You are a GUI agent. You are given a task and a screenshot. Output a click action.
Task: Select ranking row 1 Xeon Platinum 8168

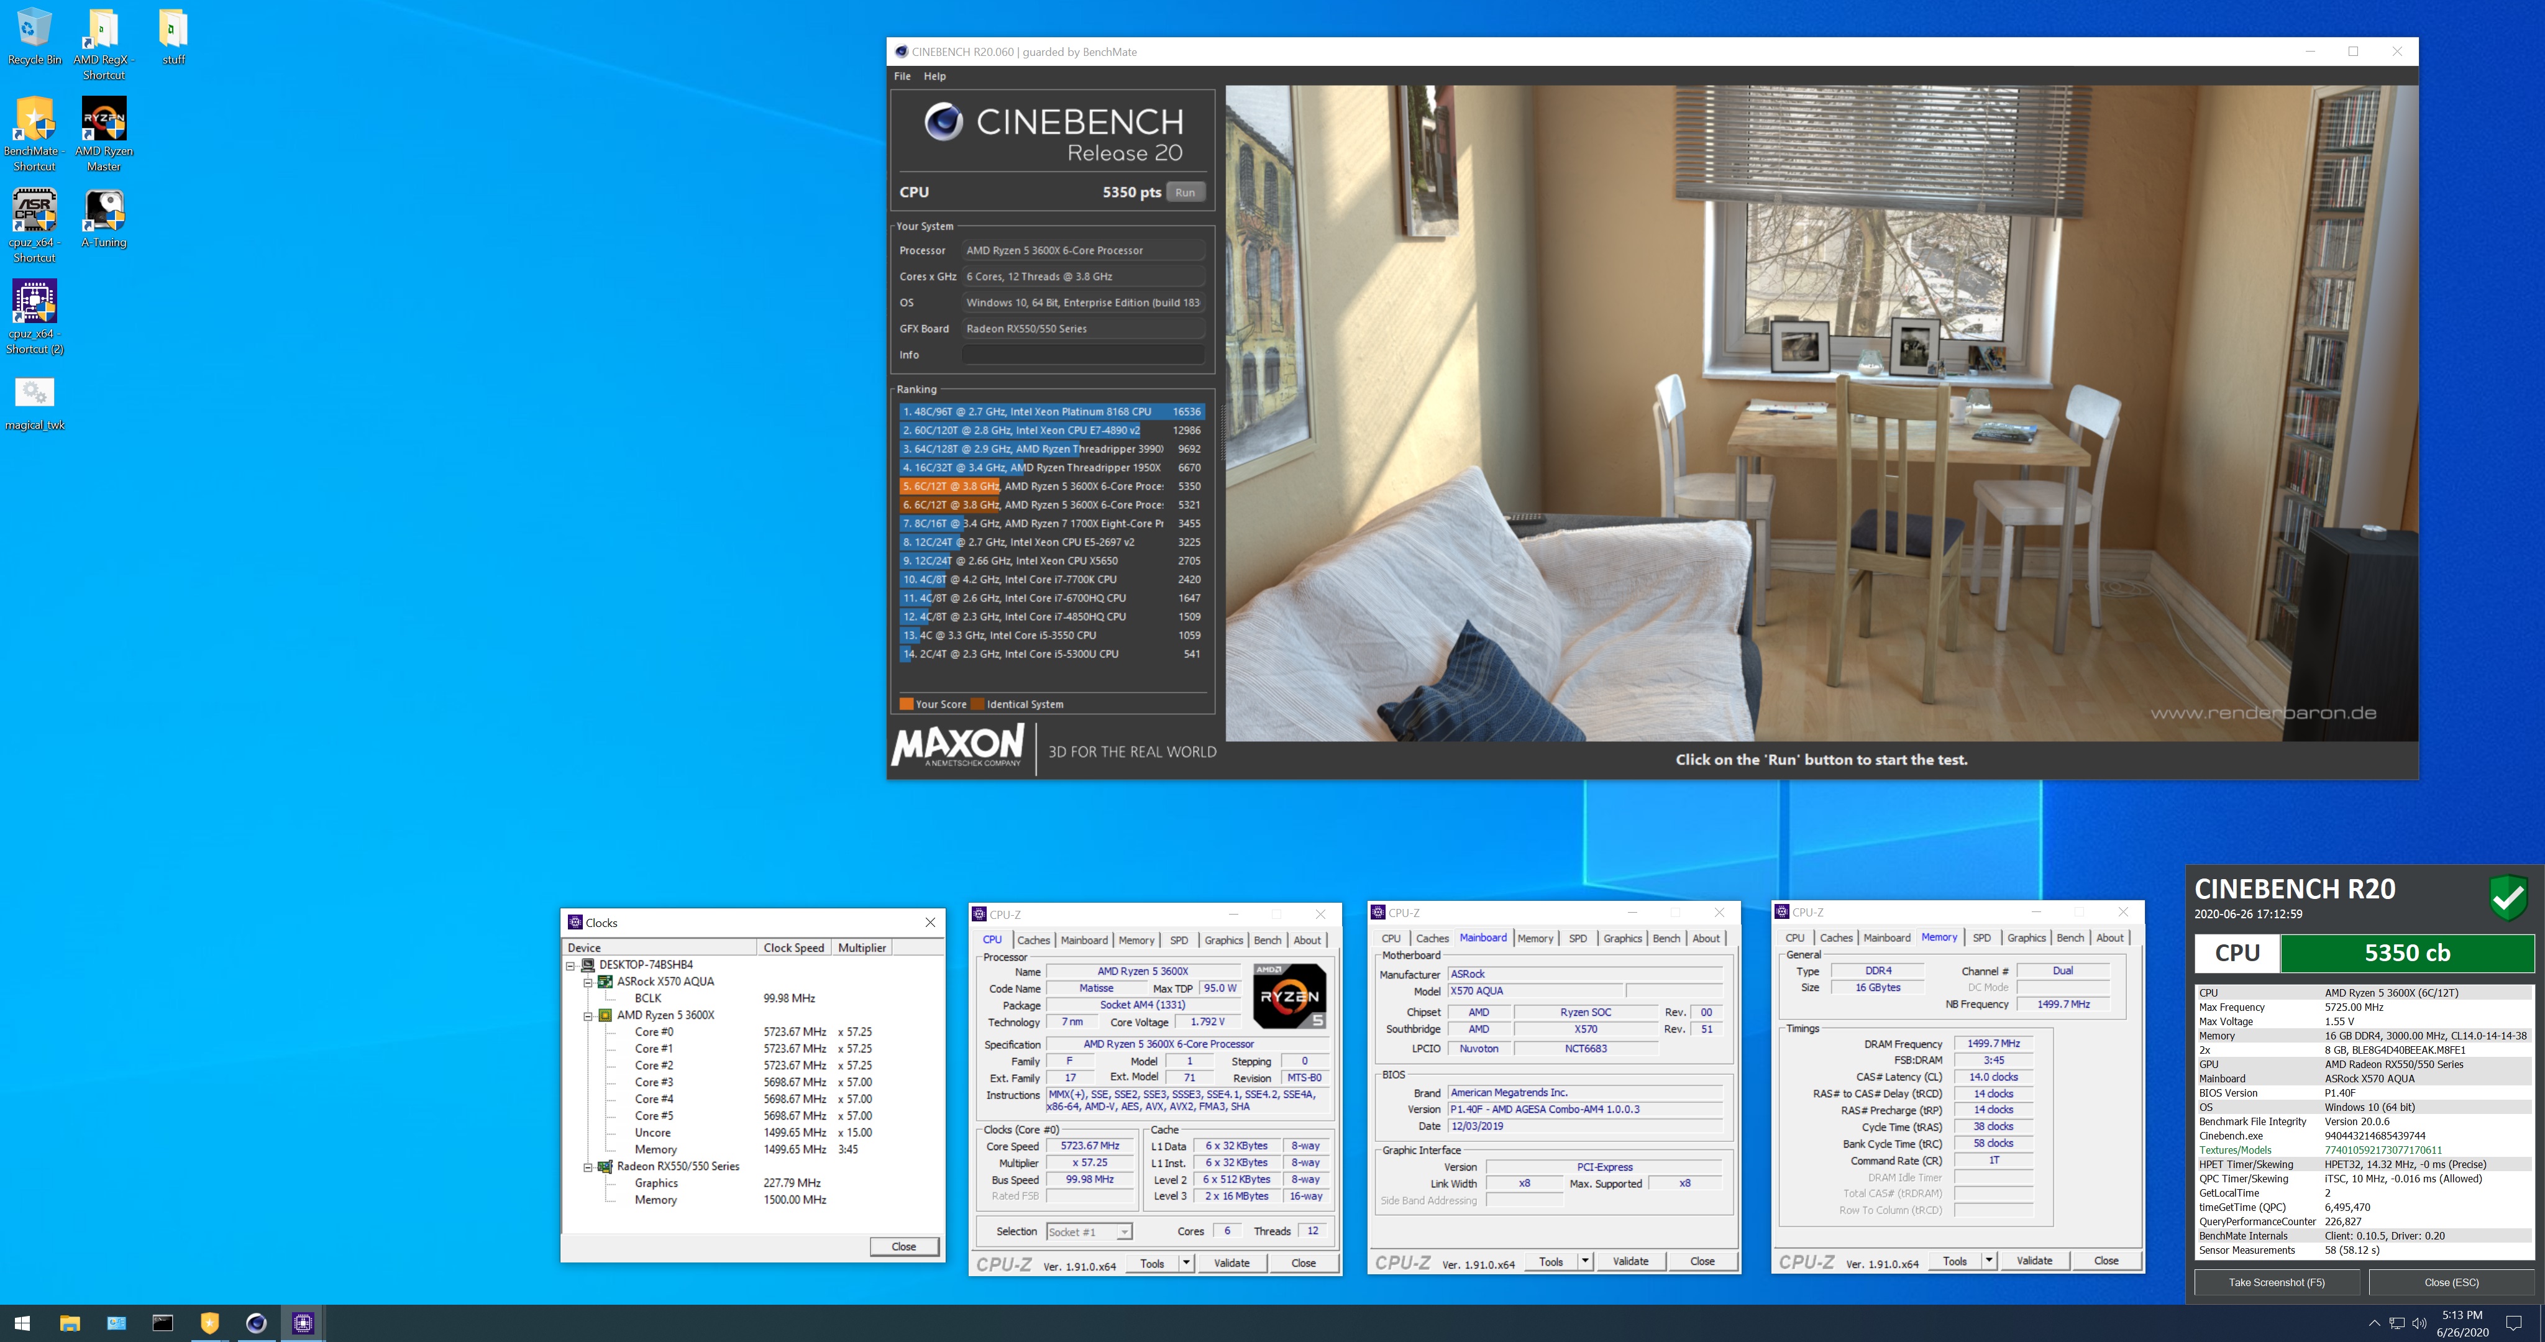(1051, 412)
